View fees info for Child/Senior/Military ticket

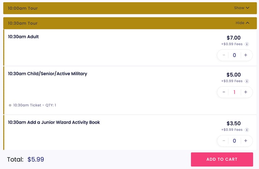click(247, 81)
